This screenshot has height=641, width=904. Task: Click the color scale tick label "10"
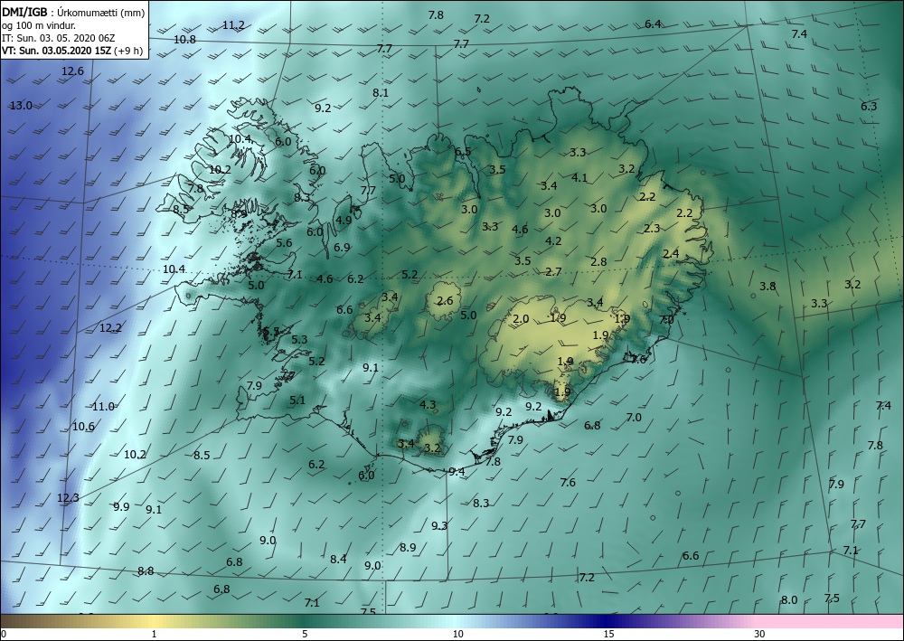(x=457, y=634)
